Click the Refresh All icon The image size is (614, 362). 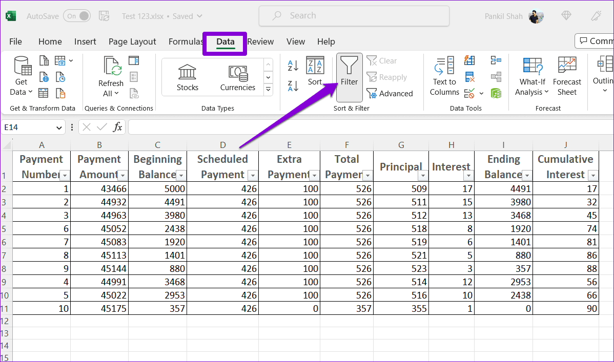pyautogui.click(x=112, y=66)
